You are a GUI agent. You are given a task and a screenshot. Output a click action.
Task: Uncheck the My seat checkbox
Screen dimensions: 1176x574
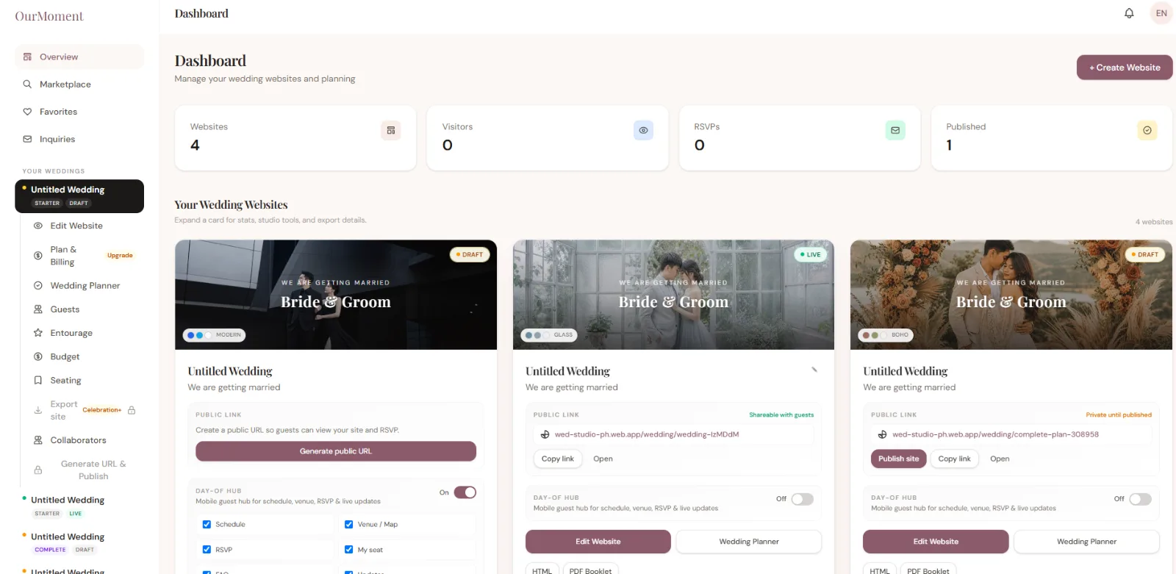point(349,550)
